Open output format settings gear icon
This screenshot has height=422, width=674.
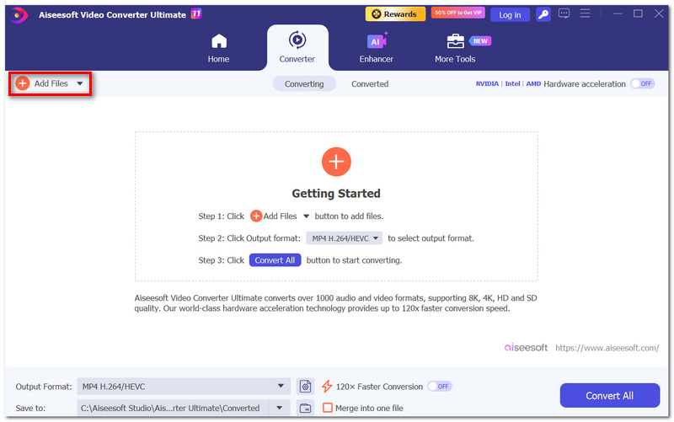(305, 387)
